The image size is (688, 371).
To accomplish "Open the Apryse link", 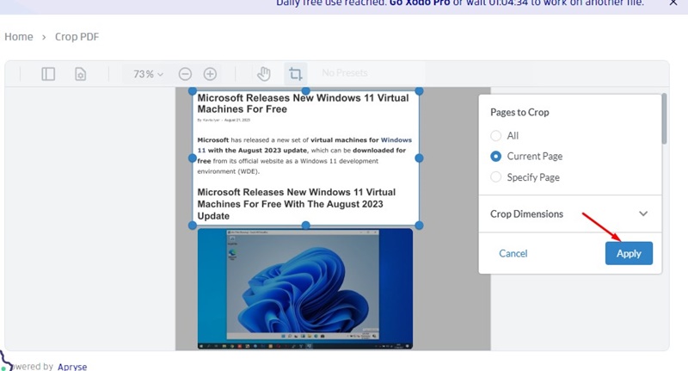I will click(x=72, y=367).
